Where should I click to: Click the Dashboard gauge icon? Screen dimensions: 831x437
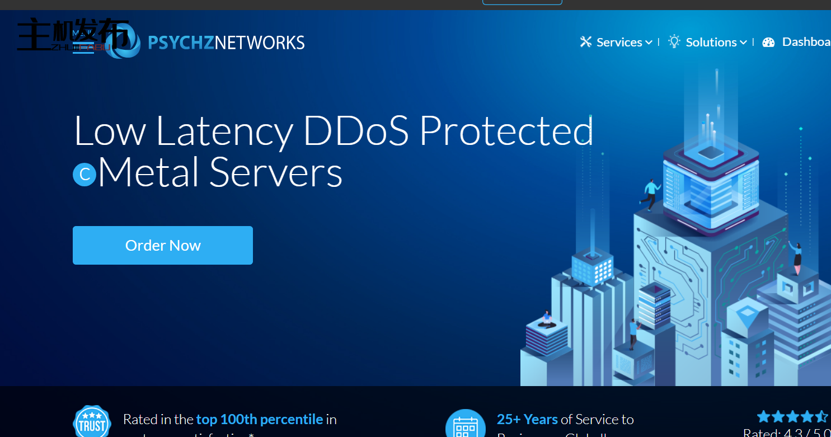point(768,43)
